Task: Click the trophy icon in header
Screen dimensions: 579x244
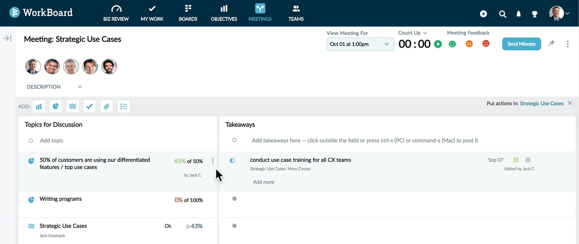Action: click(x=534, y=14)
